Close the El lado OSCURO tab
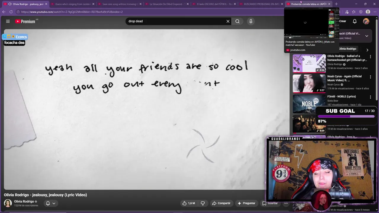The width and height of the screenshot is (379, 213). [235, 4]
